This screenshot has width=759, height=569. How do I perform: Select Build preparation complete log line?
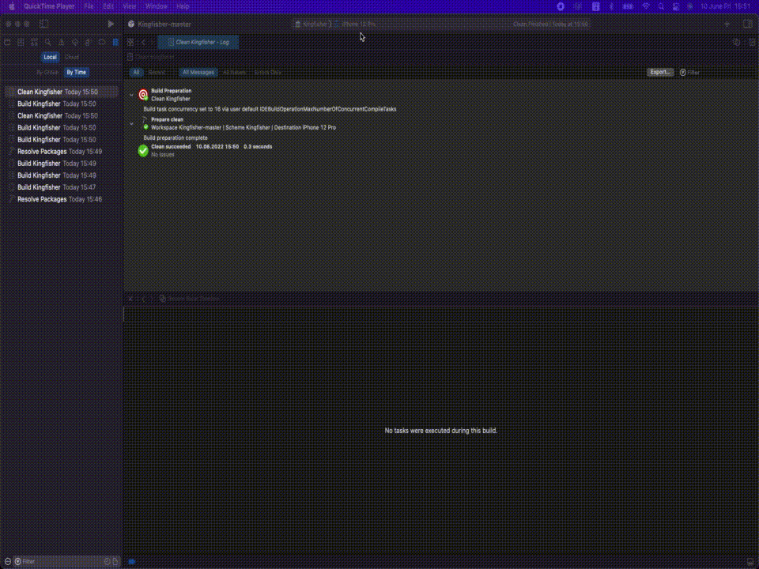(176, 138)
